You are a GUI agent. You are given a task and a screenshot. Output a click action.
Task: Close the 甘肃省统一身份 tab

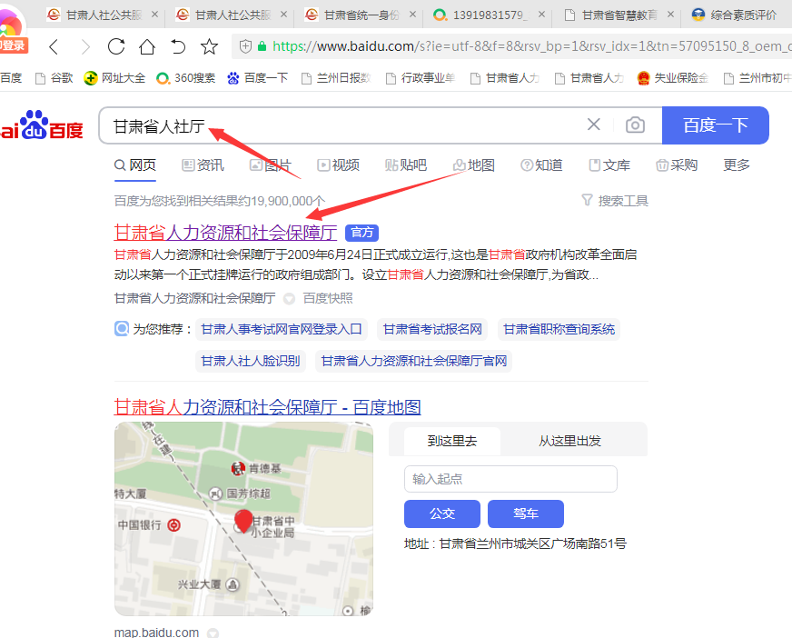pyautogui.click(x=412, y=15)
